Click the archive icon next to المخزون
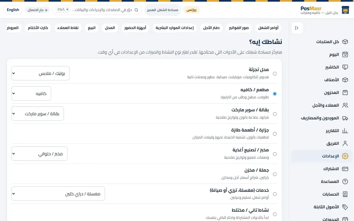The width and height of the screenshot is (354, 221). [345, 92]
